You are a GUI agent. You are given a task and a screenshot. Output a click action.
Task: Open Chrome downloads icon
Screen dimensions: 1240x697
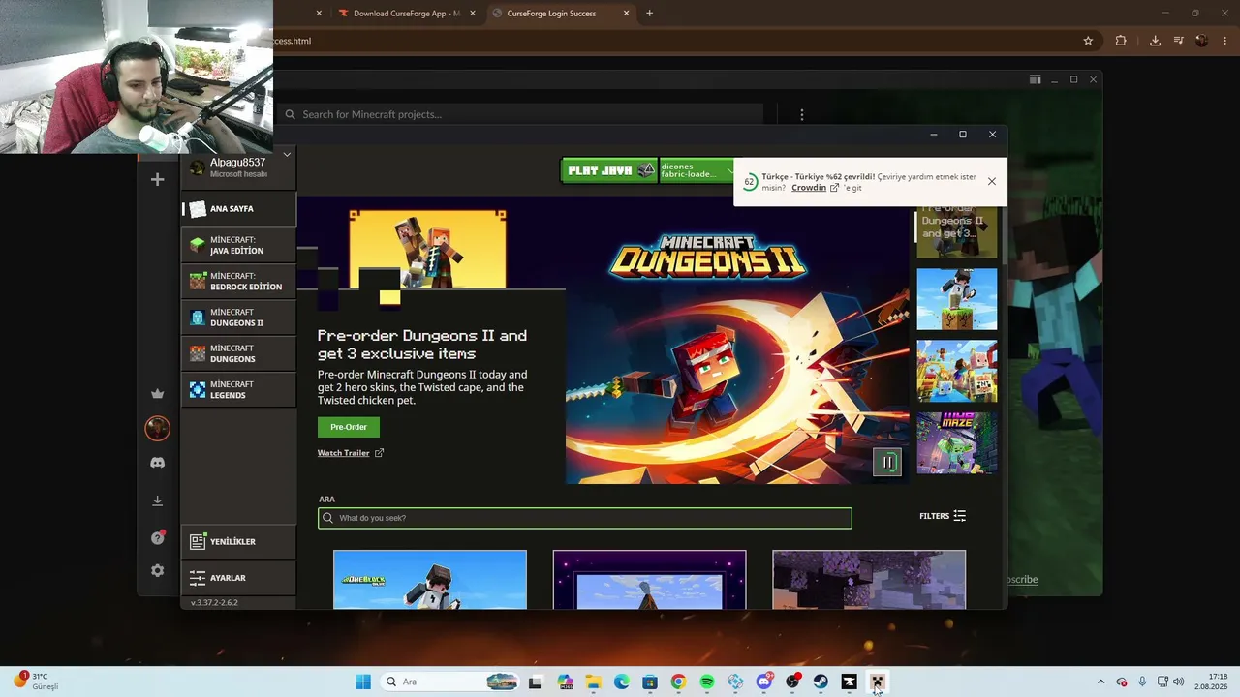pyautogui.click(x=1155, y=41)
